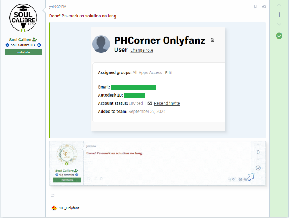The image size is (289, 218).
Task: Click the PHC_Onlyfanz reaction user
Action: point(69,208)
